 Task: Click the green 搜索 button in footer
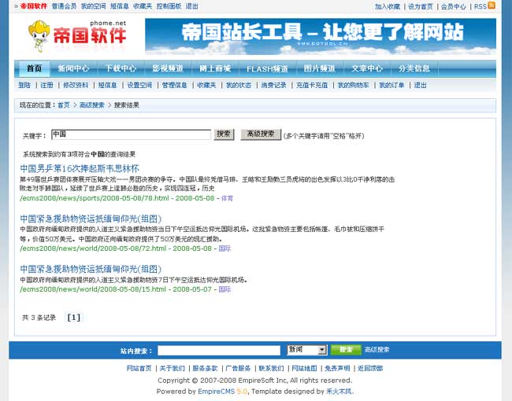(345, 350)
